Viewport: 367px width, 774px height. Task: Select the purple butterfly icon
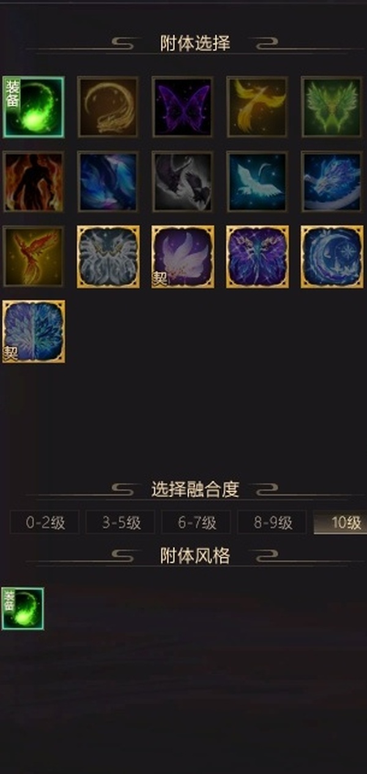click(182, 107)
